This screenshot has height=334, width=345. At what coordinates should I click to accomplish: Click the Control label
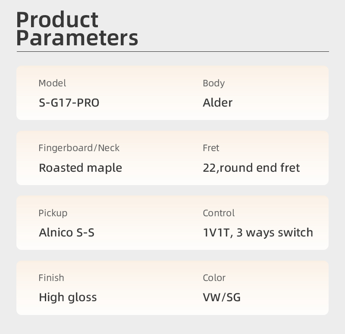(219, 213)
